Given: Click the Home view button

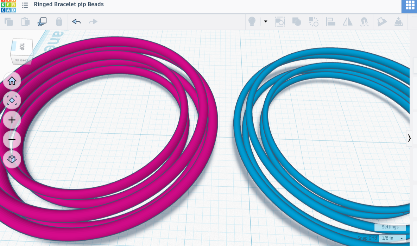Looking at the screenshot, I should point(12,81).
